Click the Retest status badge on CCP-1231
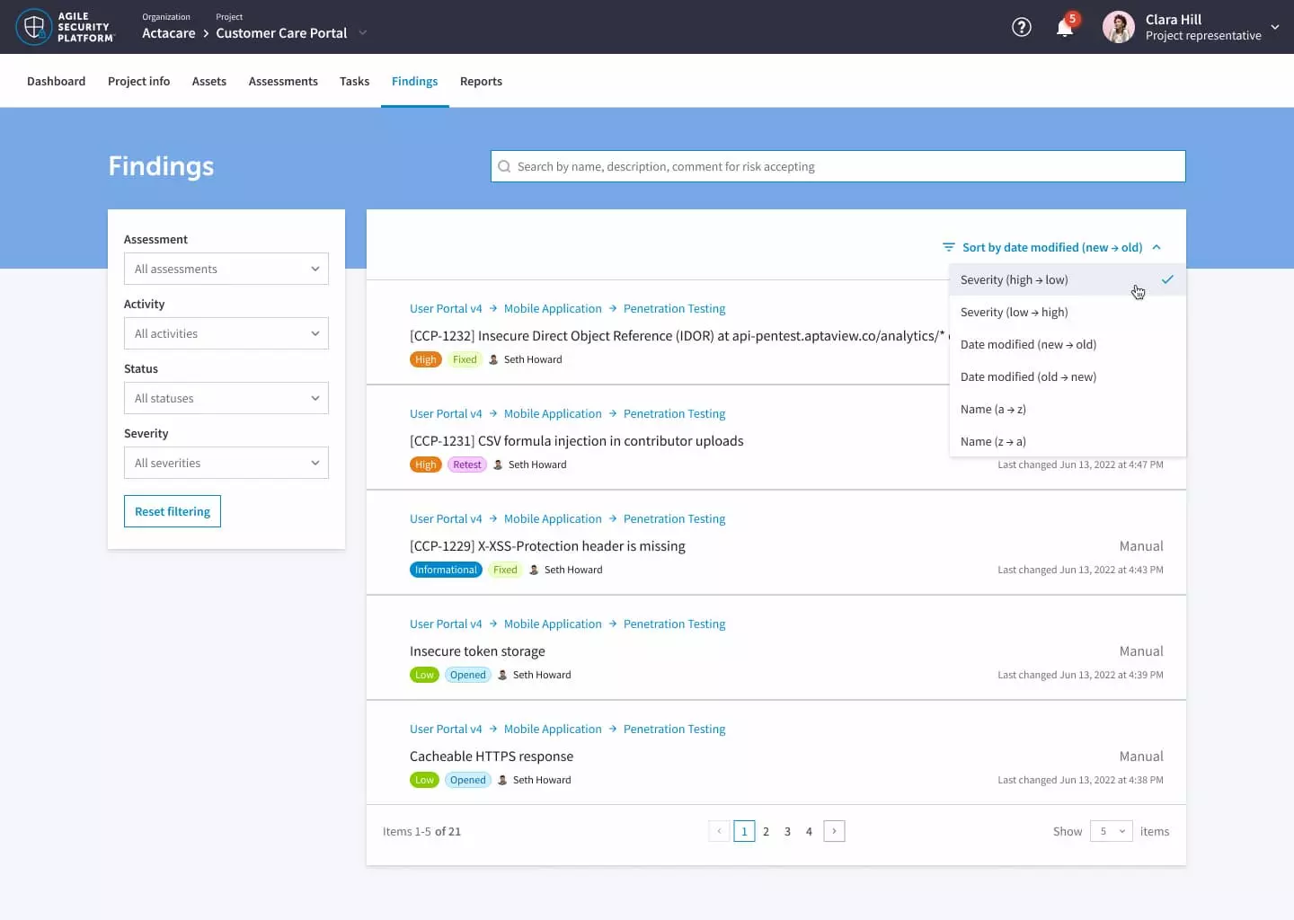1294x920 pixels. click(467, 464)
